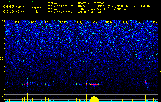Click observer name Masayuki Kobayashi
Viewport: 161px width, 102px height.
[x=92, y=3]
